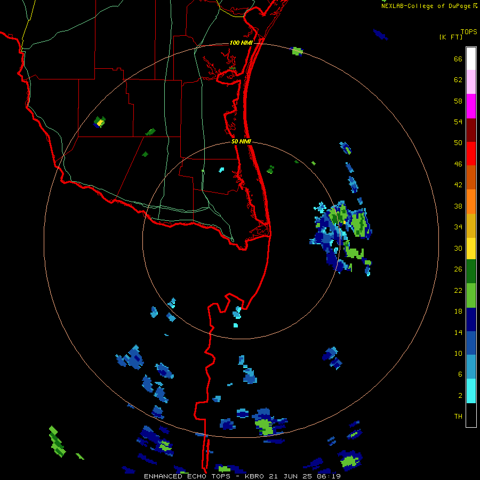Click the "ENHANCED ECHO TOPS" caption text
The height and width of the screenshot is (480, 480).
click(x=187, y=476)
